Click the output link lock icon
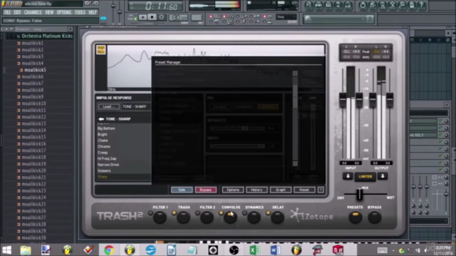 [x=383, y=176]
